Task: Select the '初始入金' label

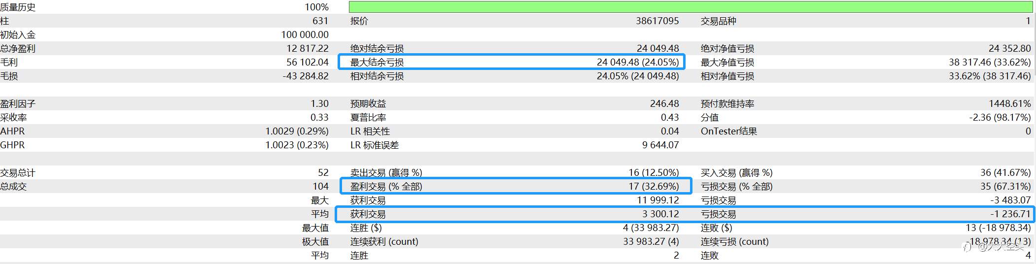Action: point(18,34)
